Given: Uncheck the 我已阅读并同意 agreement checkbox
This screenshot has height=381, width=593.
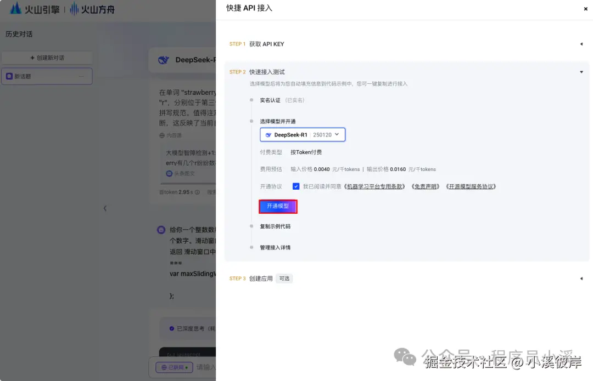Looking at the screenshot, I should point(296,186).
